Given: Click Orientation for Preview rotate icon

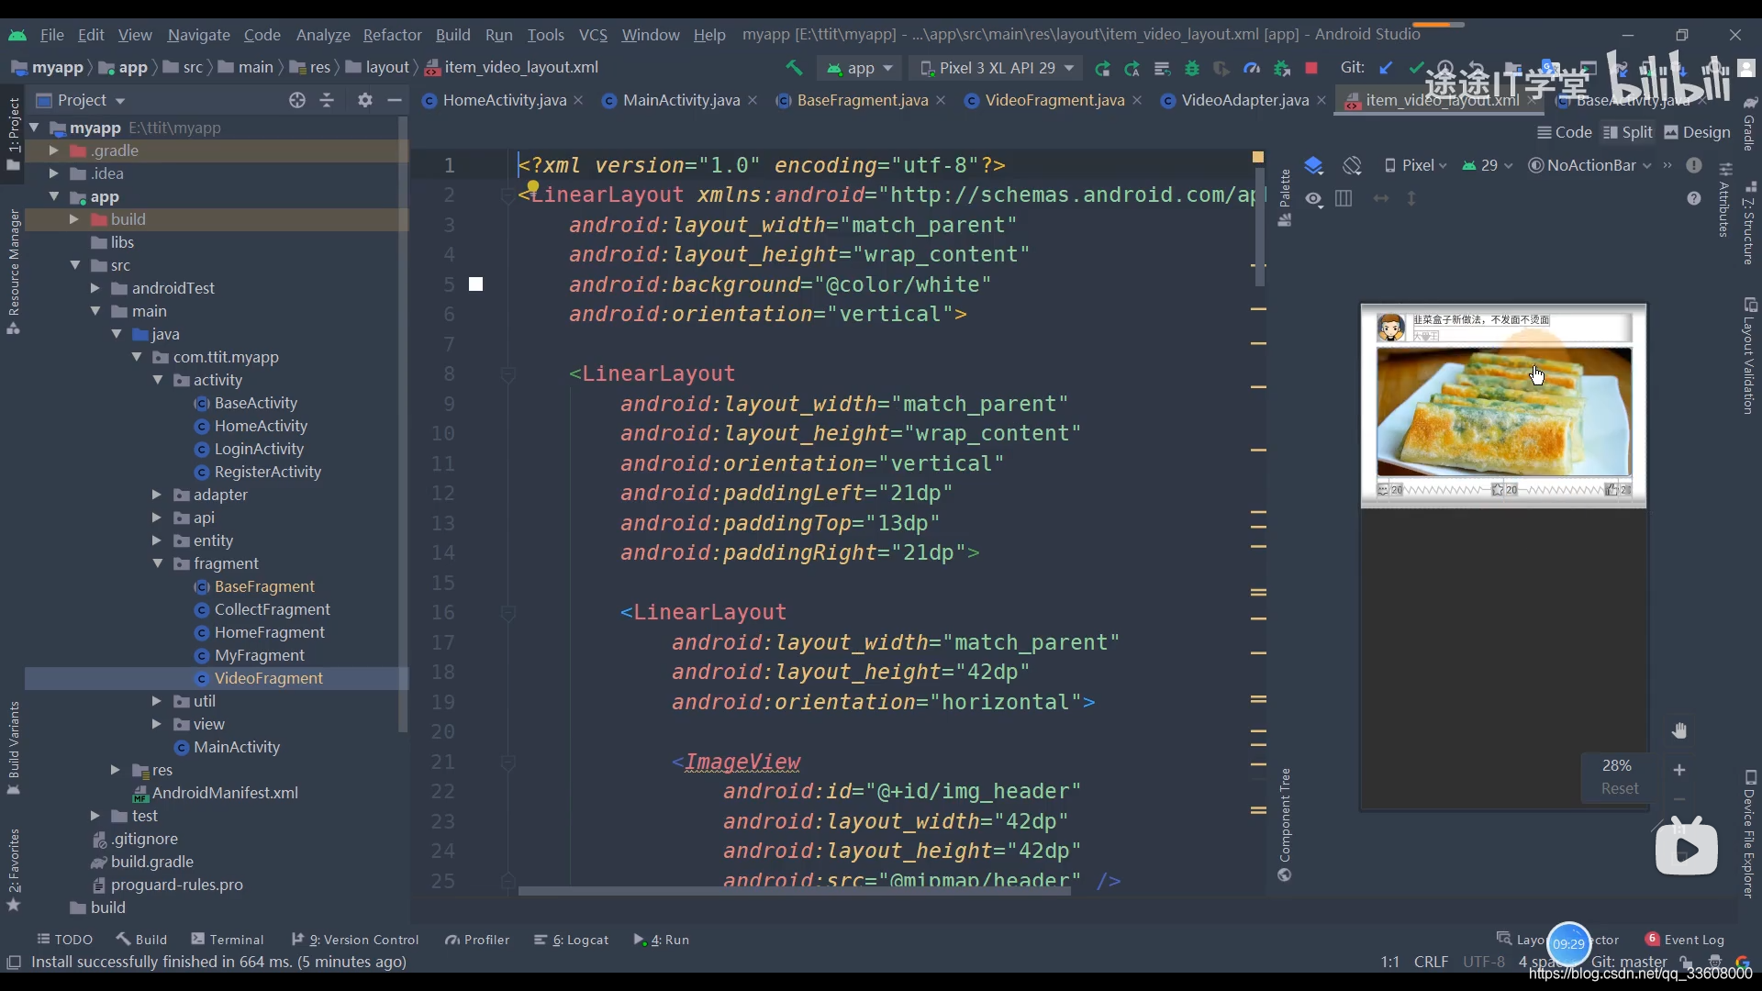Looking at the screenshot, I should [1352, 165].
